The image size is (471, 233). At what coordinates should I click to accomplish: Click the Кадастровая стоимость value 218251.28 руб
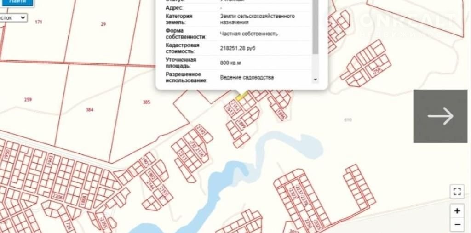(x=243, y=47)
